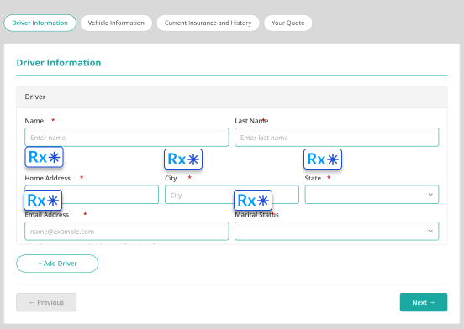Open Current Insurance and History tab
Image resolution: width=464 pixels, height=329 pixels.
tap(208, 23)
